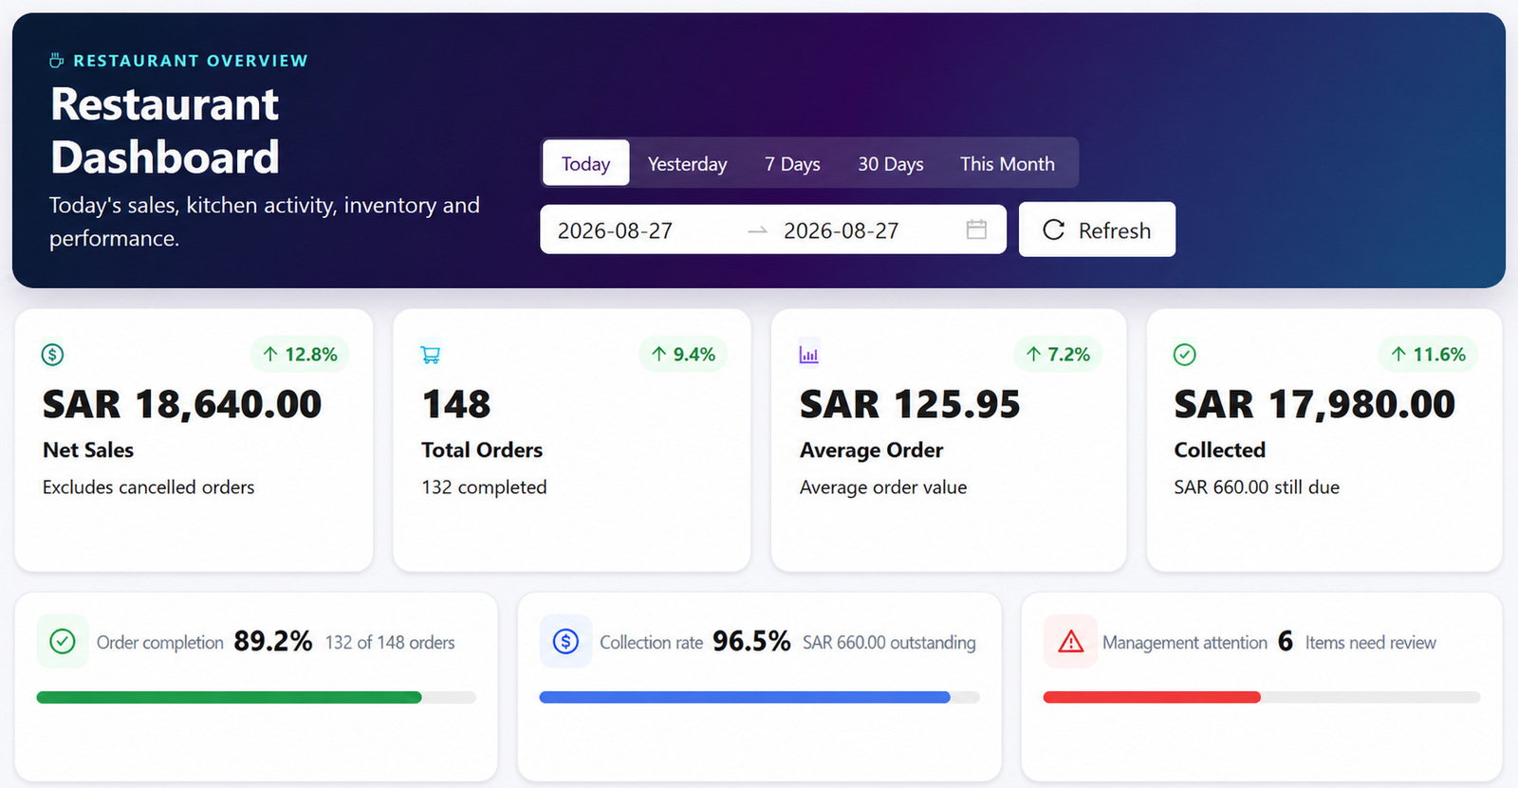Click the end date 2026-08-27 field
The height and width of the screenshot is (788, 1518).
click(x=841, y=230)
